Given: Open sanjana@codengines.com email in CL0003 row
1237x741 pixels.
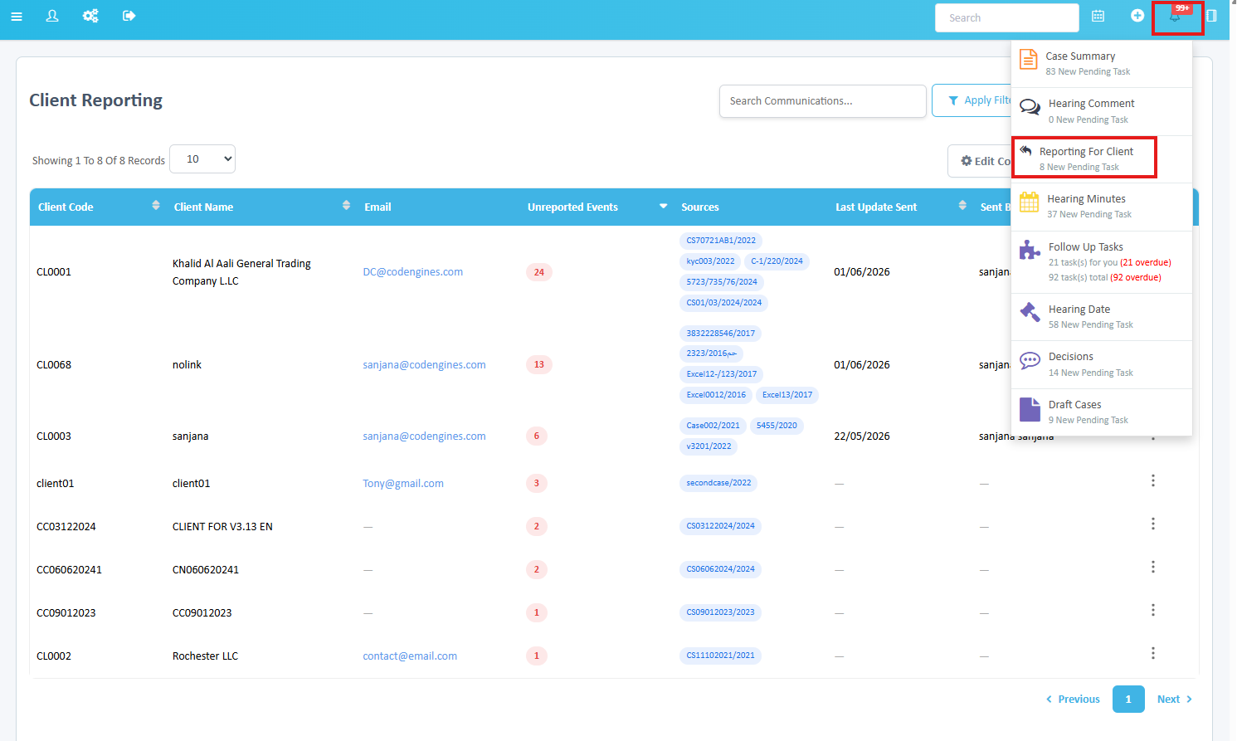Looking at the screenshot, I should click(424, 436).
